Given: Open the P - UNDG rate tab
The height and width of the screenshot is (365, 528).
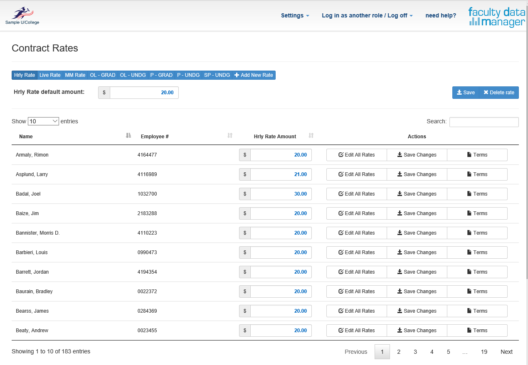Looking at the screenshot, I should [x=188, y=75].
